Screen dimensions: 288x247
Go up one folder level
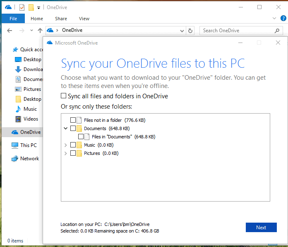tap(40, 31)
